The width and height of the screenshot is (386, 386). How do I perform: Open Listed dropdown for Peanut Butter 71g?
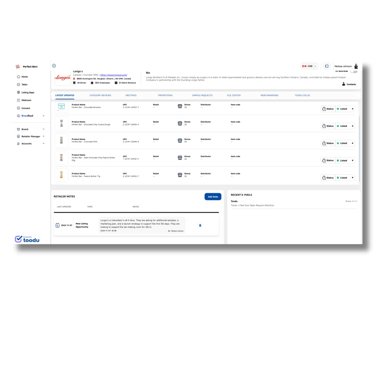345,178
